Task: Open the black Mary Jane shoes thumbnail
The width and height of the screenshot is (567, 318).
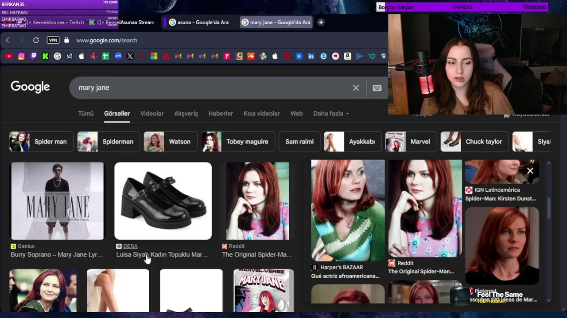Action: [163, 201]
